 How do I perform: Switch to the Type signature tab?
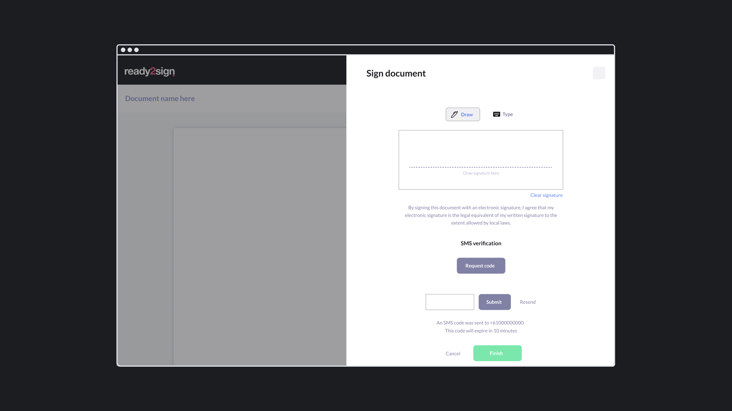pos(503,114)
